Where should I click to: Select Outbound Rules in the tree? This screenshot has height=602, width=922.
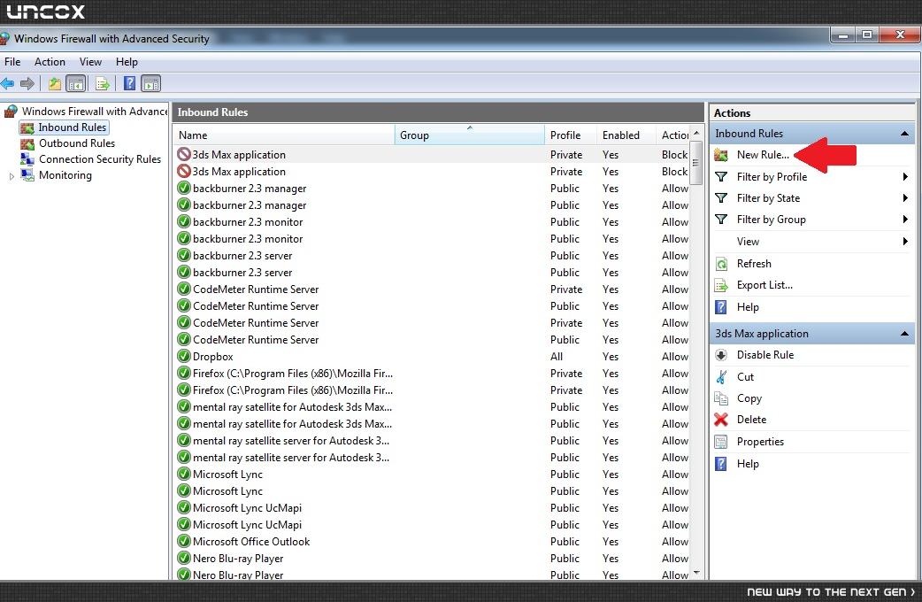click(77, 143)
